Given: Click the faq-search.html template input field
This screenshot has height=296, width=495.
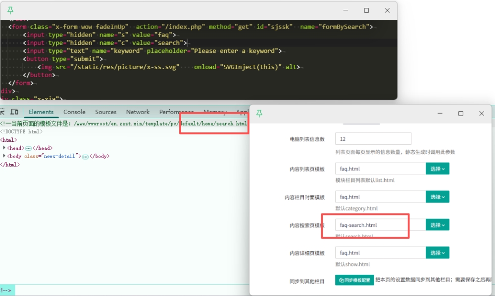Looking at the screenshot, I should 379,225.
